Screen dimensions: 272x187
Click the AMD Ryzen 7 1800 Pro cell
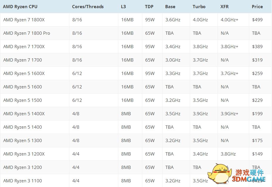[x=27, y=33]
